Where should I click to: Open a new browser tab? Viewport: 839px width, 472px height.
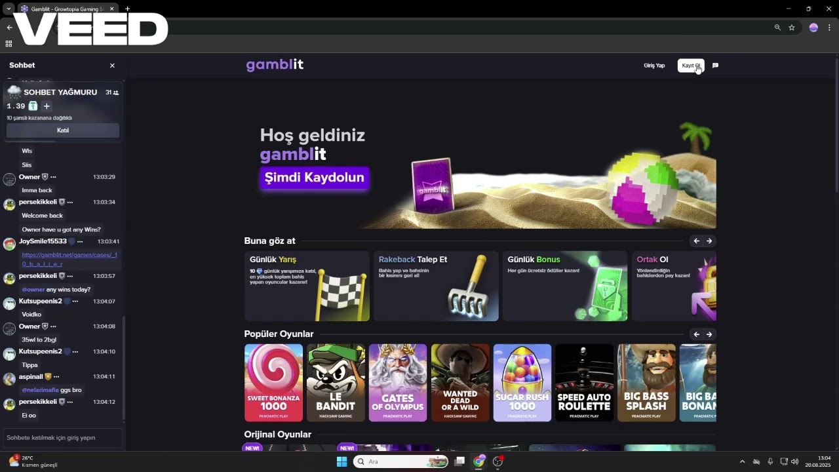coord(127,9)
